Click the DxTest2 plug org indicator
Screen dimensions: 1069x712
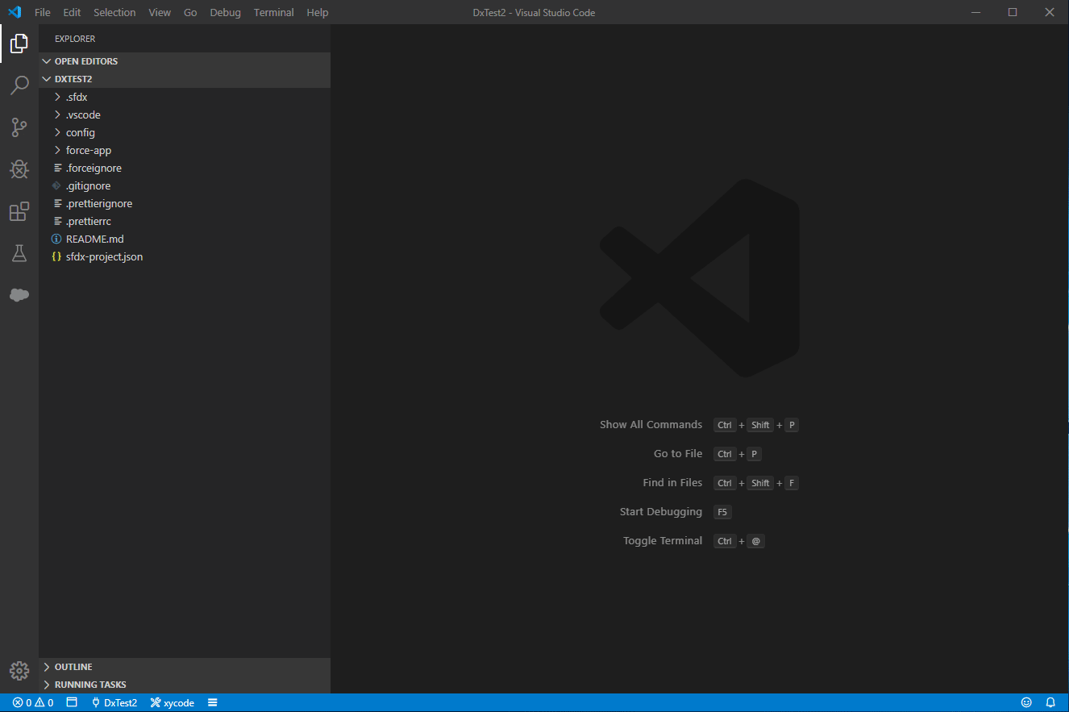click(114, 702)
